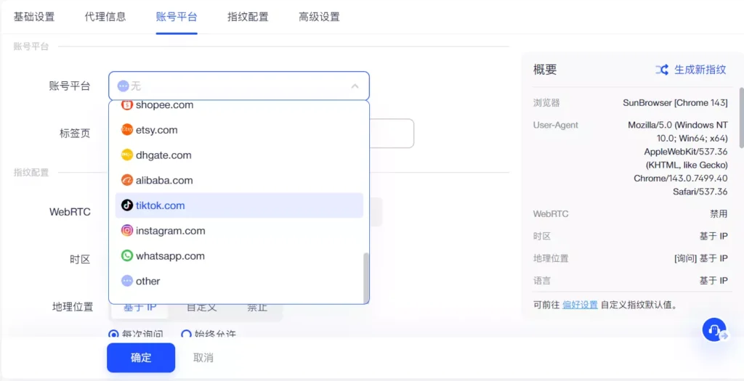The width and height of the screenshot is (744, 381).
Task: Click the DHgate yellow logo icon
Action: [x=127, y=155]
